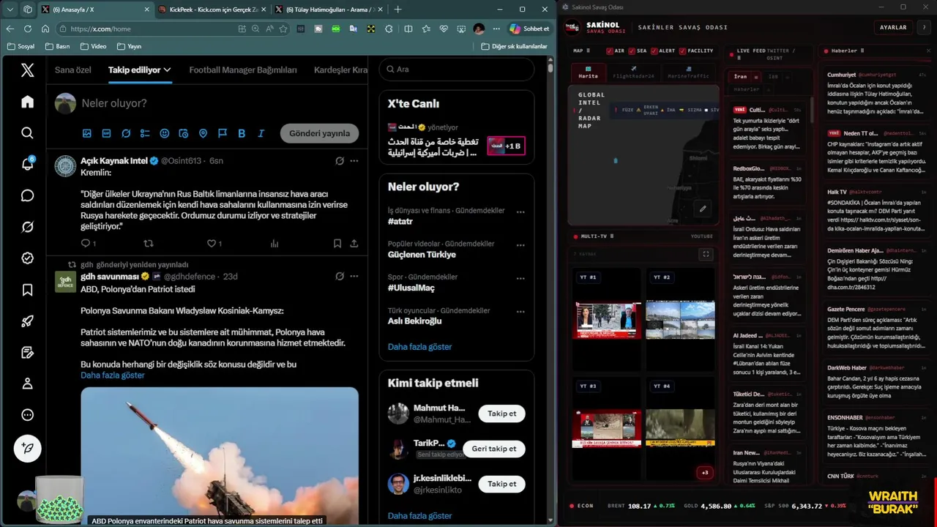Open options menu for Aslı Bekiroğlu trend
Screen dimensions: 937x527
[x=520, y=312]
